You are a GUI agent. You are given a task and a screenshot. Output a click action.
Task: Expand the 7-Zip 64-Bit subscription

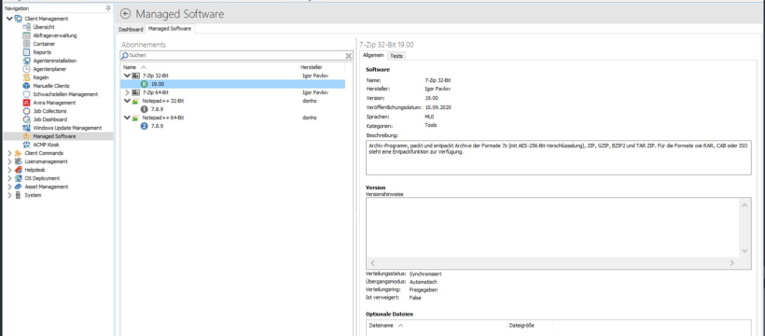pos(127,92)
